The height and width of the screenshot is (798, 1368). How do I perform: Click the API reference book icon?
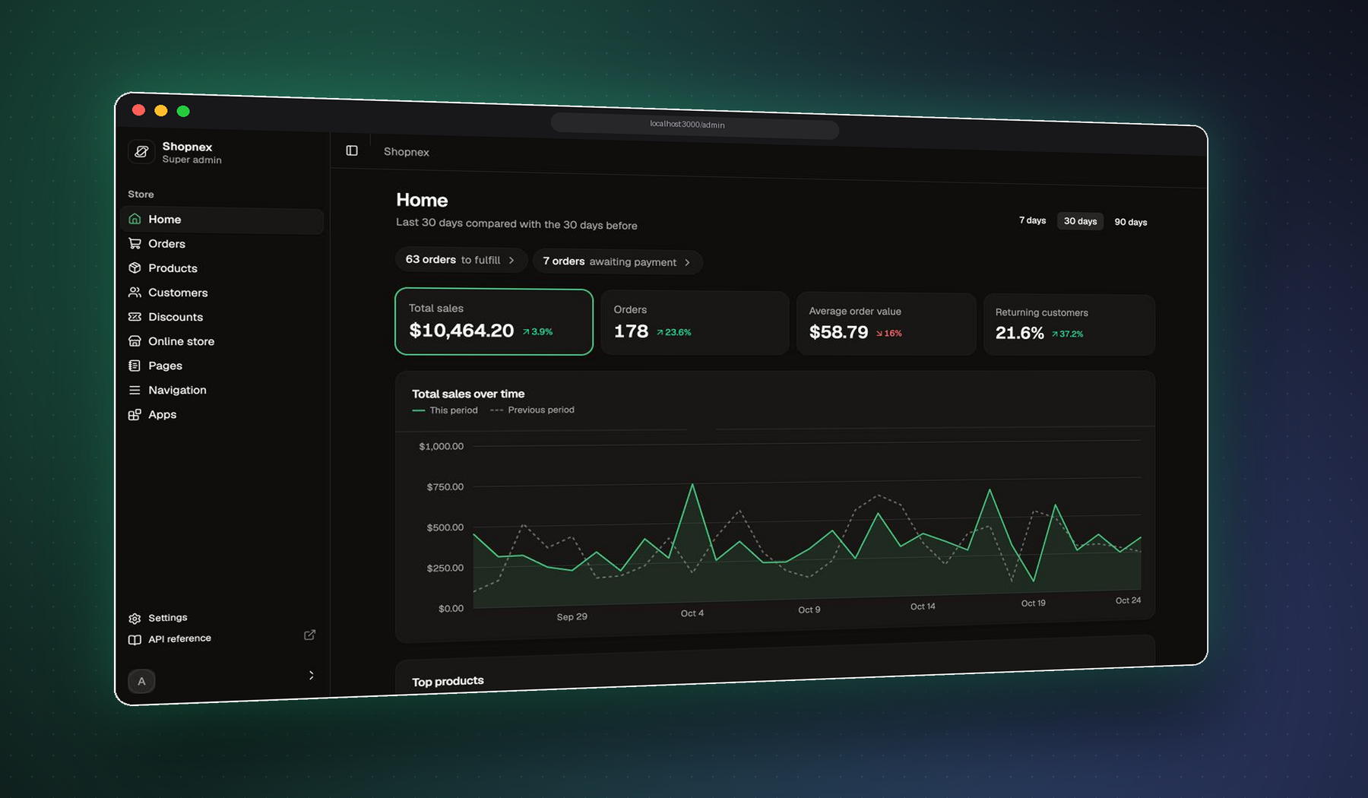coord(135,639)
